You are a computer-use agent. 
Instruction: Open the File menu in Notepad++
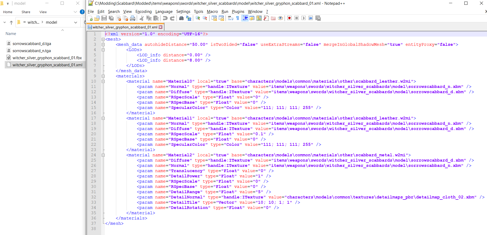[x=91, y=12]
